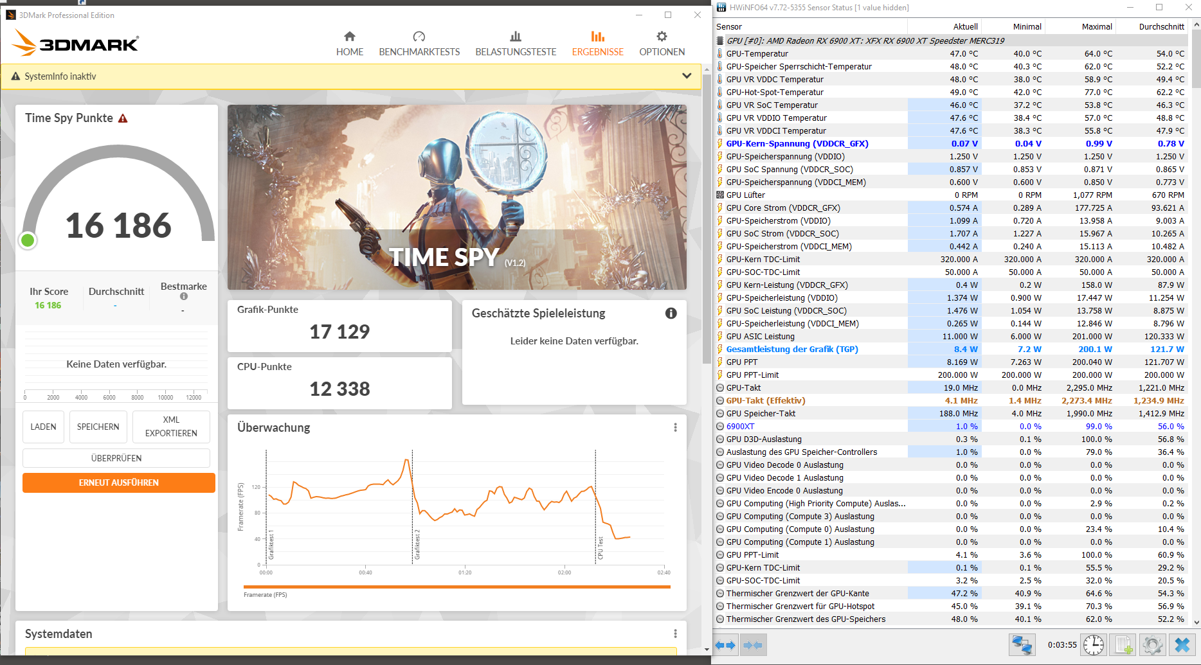Screen dimensions: 1201x665
Task: Select the GPU Speicher-Takt row
Action: tap(950, 413)
